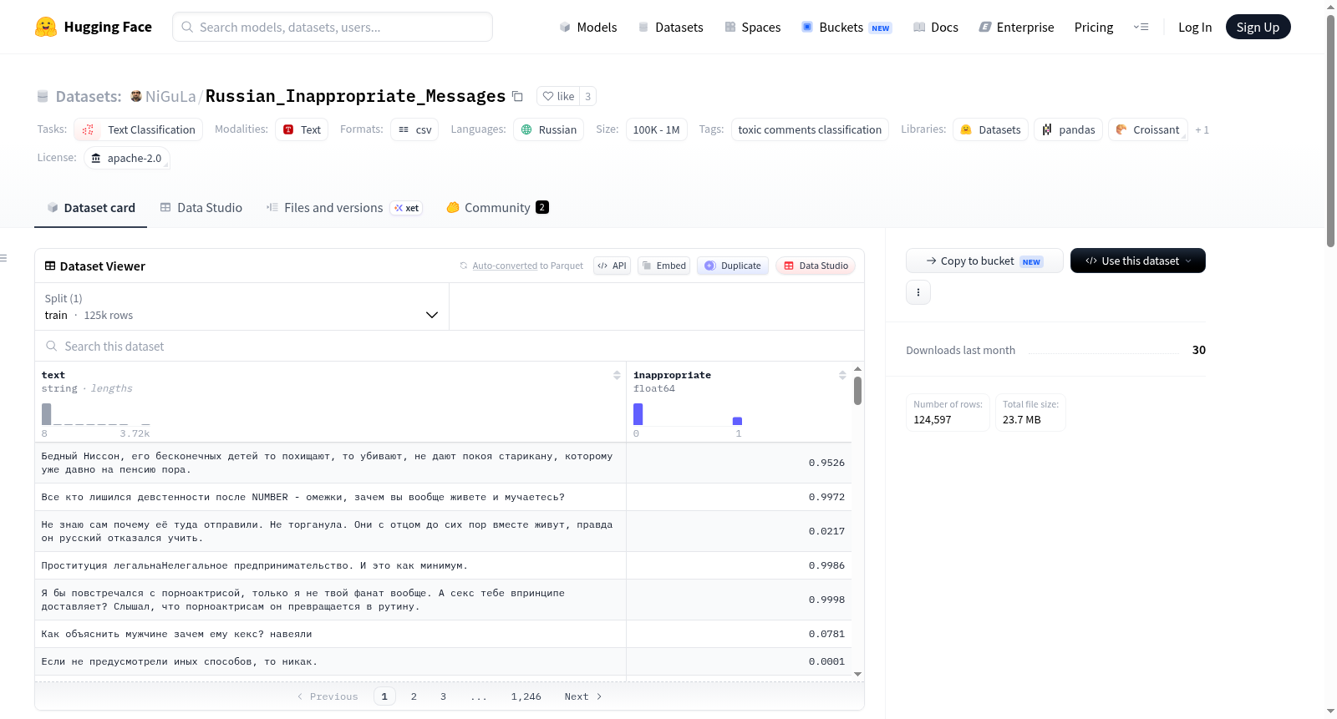Click the Sign Up button
Screen dimensions: 1337x719
1258,27
